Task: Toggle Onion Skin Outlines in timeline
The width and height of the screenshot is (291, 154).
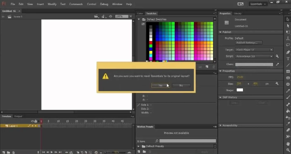Action: [x=82, y=152]
